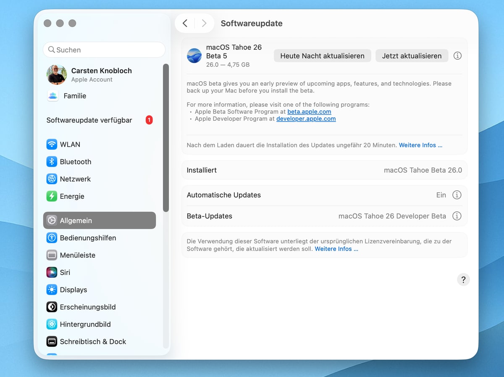The height and width of the screenshot is (377, 504).
Task: Click the Suchen search field
Action: [104, 50]
